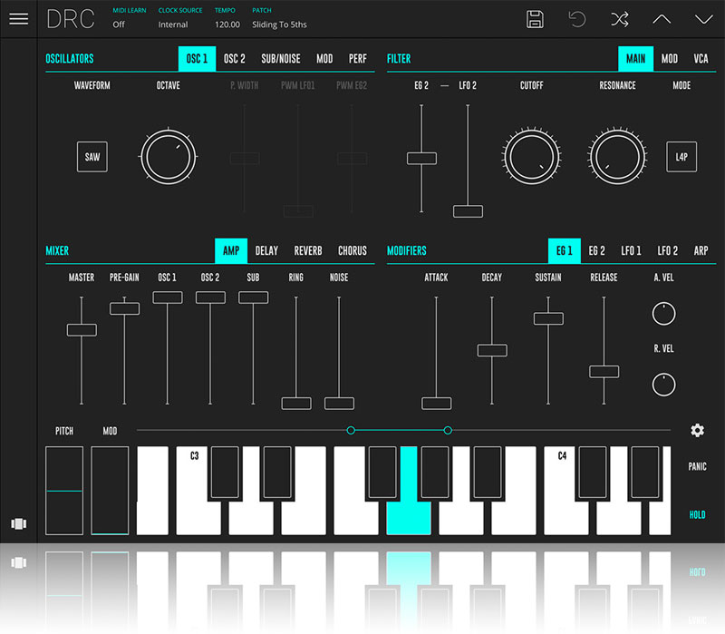Go to next patch with down chevron
The width and height of the screenshot is (725, 634).
pos(703,19)
